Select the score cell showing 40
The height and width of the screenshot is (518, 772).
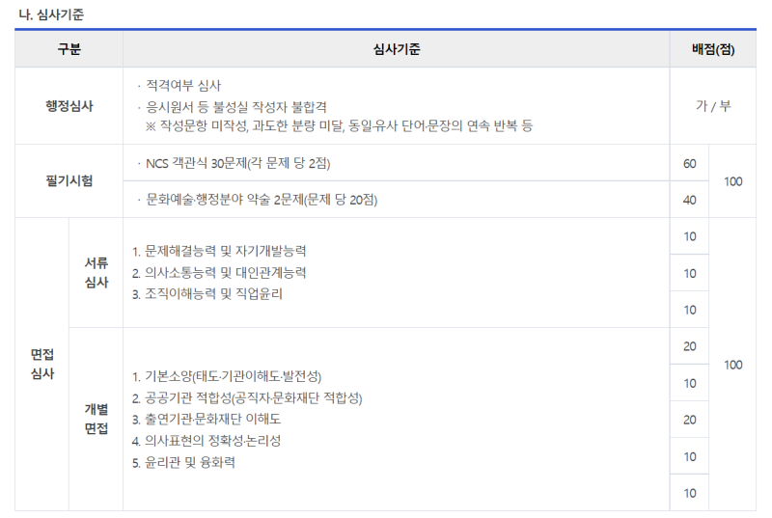689,200
